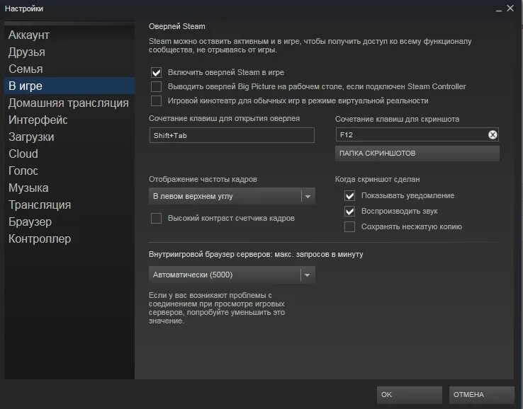Open the Интерфейс settings section

(69, 120)
